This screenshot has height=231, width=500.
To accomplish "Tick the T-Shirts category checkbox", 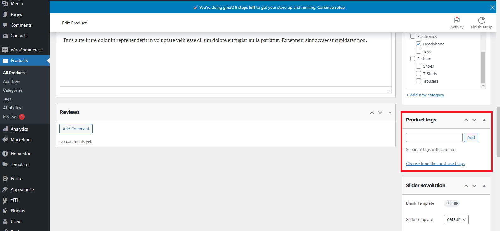I will pyautogui.click(x=418, y=74).
